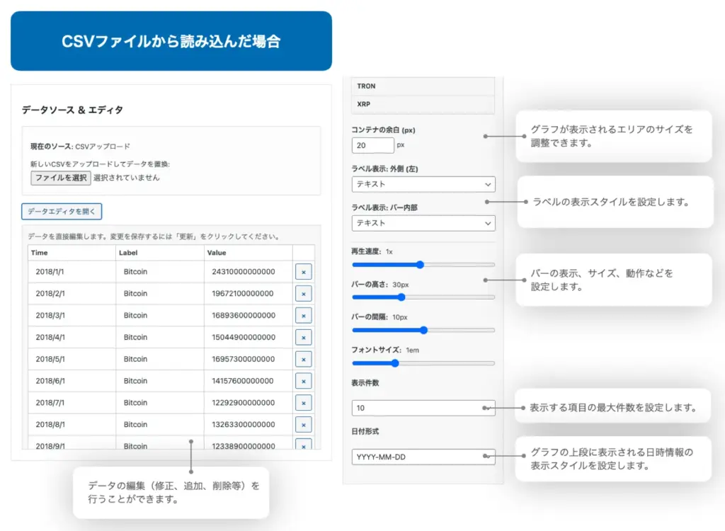The width and height of the screenshot is (725, 531).
Task: Delete the 2018/6/1 row
Action: click(x=303, y=381)
